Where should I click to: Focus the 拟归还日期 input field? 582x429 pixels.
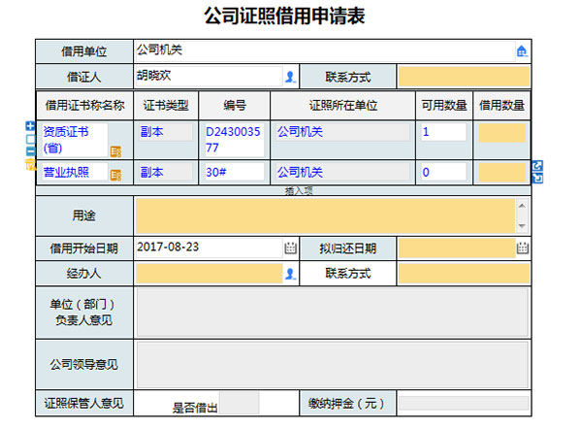457,248
